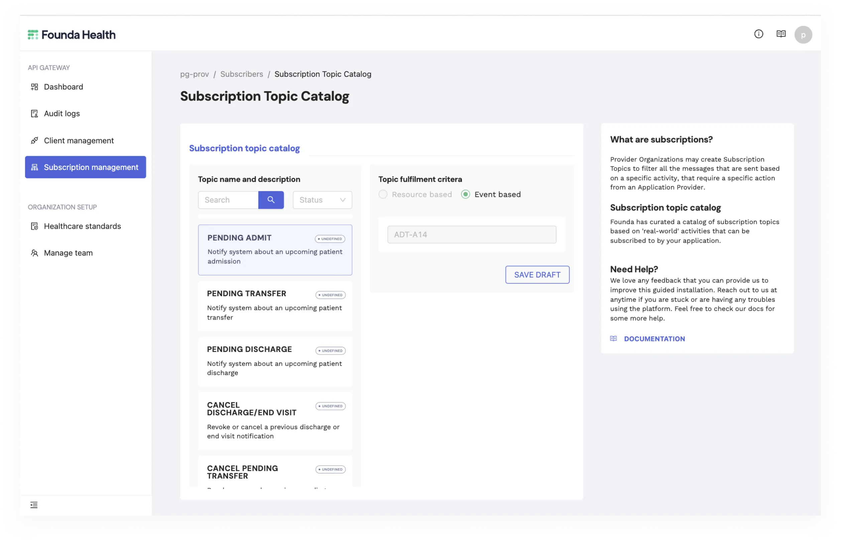
Task: Open the DOCUMENTATION link
Action: [654, 339]
